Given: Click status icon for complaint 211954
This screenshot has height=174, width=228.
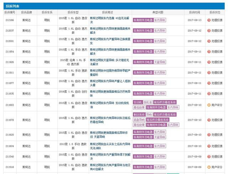Looking at the screenshot, I should (209, 52).
